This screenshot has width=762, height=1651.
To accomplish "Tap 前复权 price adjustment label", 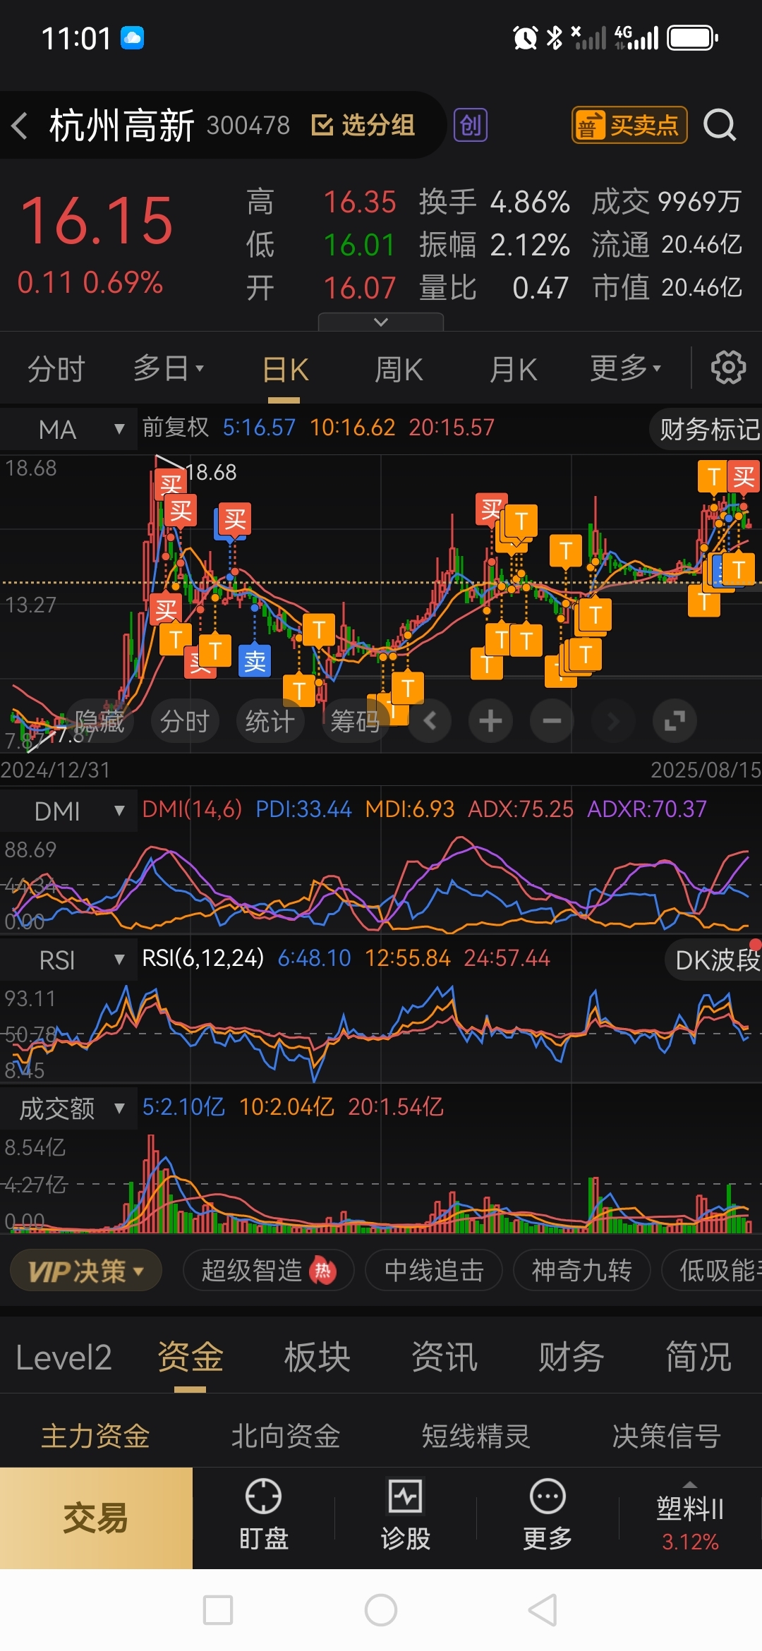I will (176, 427).
